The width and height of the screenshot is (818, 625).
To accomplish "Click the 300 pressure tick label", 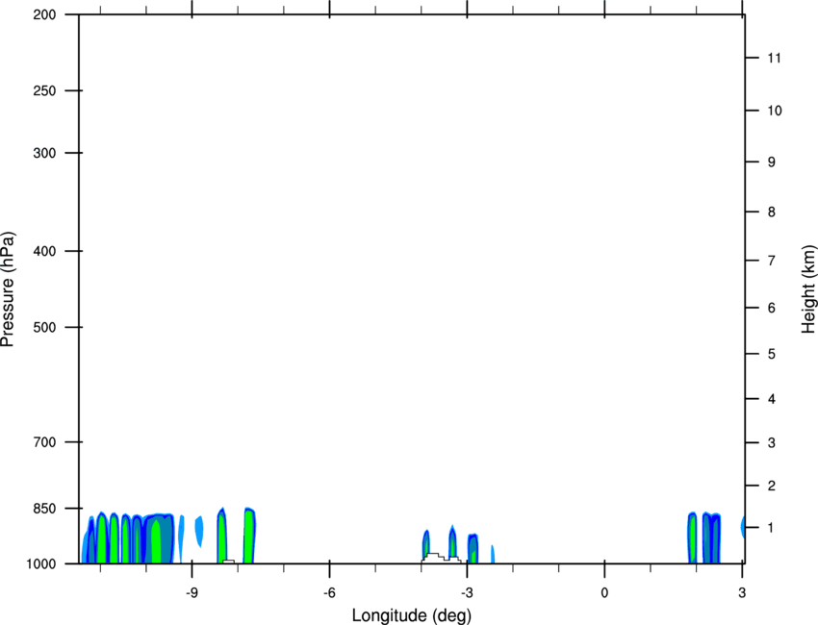I will click(44, 153).
